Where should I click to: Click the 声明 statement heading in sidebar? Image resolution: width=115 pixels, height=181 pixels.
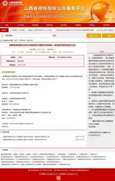click(102, 52)
